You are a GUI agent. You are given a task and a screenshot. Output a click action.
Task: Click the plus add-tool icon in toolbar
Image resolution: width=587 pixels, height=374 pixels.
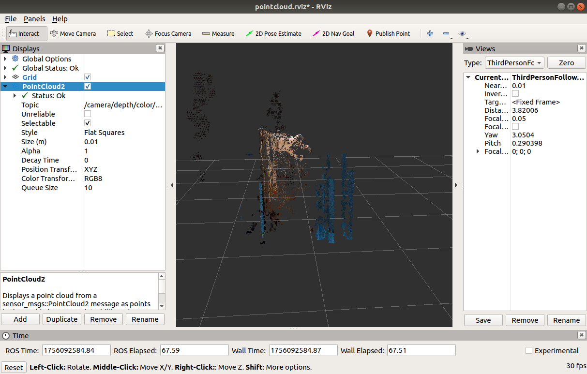(430, 33)
